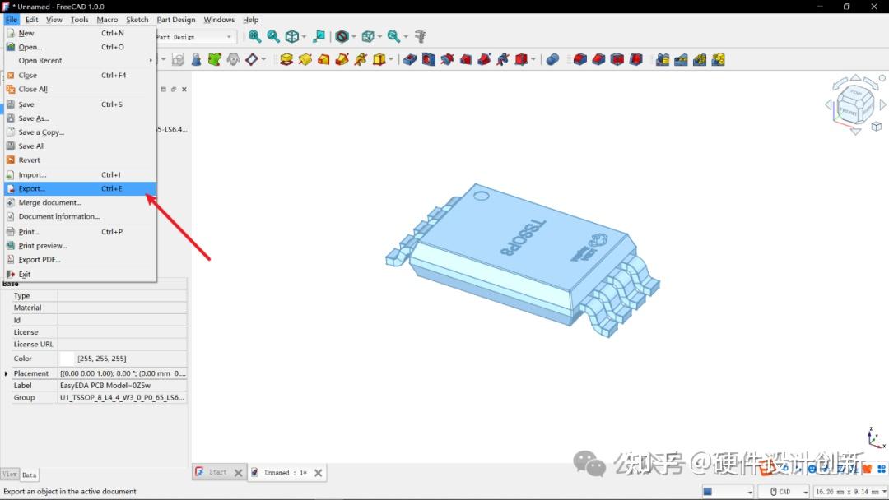
Task: Open the Sketch menu in menu bar
Action: 137,19
